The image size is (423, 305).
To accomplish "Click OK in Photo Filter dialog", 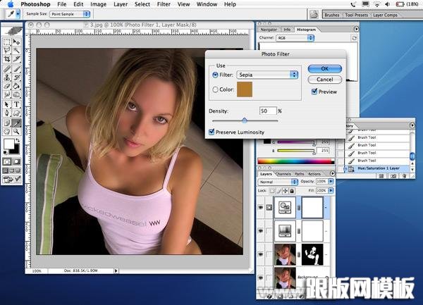I will coord(325,69).
